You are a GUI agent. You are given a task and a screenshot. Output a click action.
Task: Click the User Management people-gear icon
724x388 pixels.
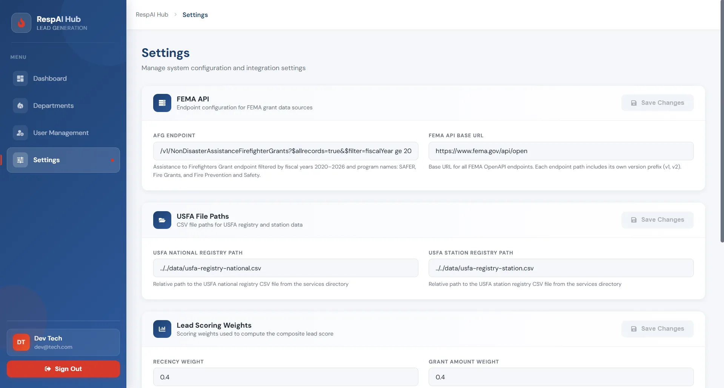(20, 133)
